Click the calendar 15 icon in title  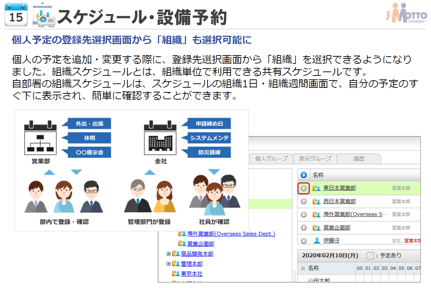tap(16, 14)
